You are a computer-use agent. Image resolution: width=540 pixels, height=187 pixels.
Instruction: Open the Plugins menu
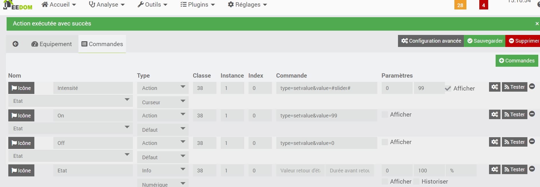(x=198, y=5)
